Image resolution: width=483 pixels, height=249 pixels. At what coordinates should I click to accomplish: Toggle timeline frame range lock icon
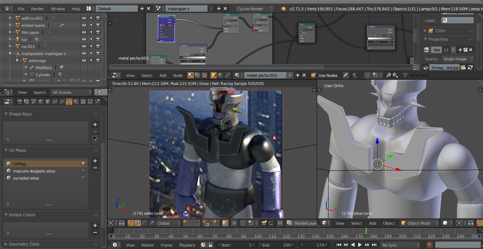point(210,245)
